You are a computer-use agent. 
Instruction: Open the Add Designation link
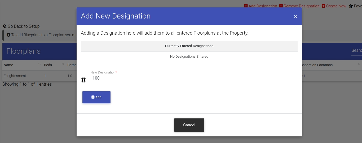pos(261,6)
